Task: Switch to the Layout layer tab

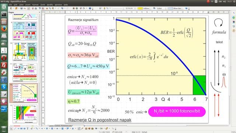Action: tap(51, 126)
